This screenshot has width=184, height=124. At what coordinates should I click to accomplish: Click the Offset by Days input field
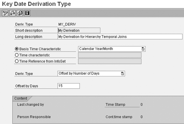point(69,86)
